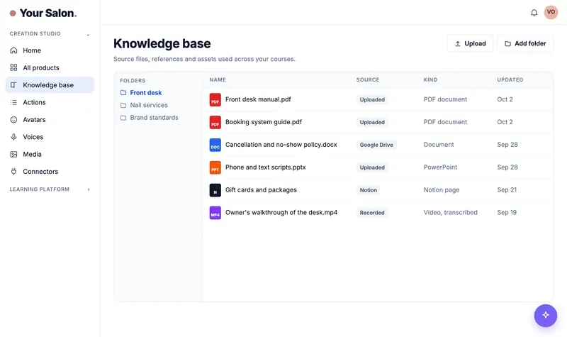Expand the Learning Platform section chevron
The height and width of the screenshot is (337, 567).
coord(89,189)
